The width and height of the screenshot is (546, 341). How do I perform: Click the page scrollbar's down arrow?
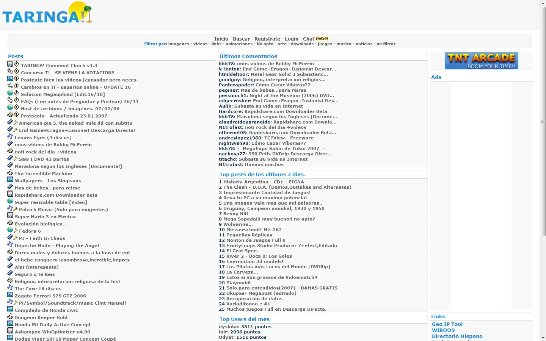click(543, 338)
